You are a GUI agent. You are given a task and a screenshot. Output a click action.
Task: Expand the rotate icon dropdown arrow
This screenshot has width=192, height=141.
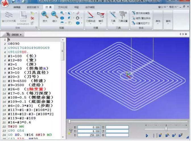[x=82, y=18]
